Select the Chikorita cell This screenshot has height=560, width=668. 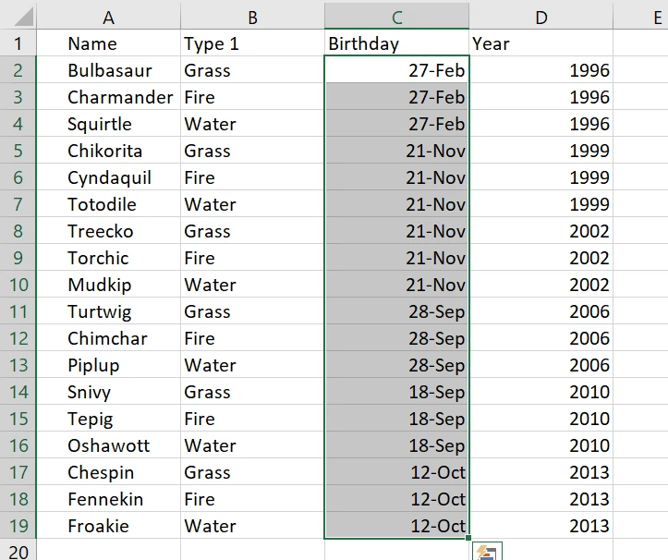109,151
